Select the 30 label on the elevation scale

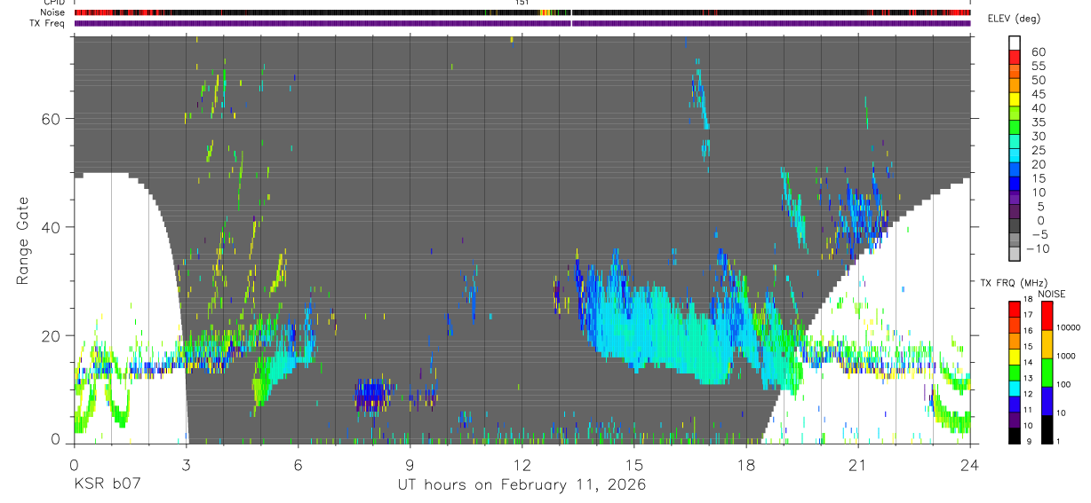[x=1038, y=137]
